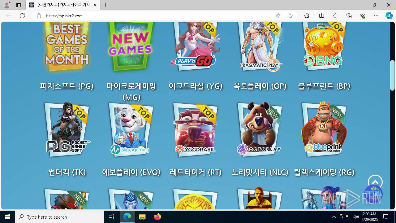View site information via the lock icon

coord(39,16)
